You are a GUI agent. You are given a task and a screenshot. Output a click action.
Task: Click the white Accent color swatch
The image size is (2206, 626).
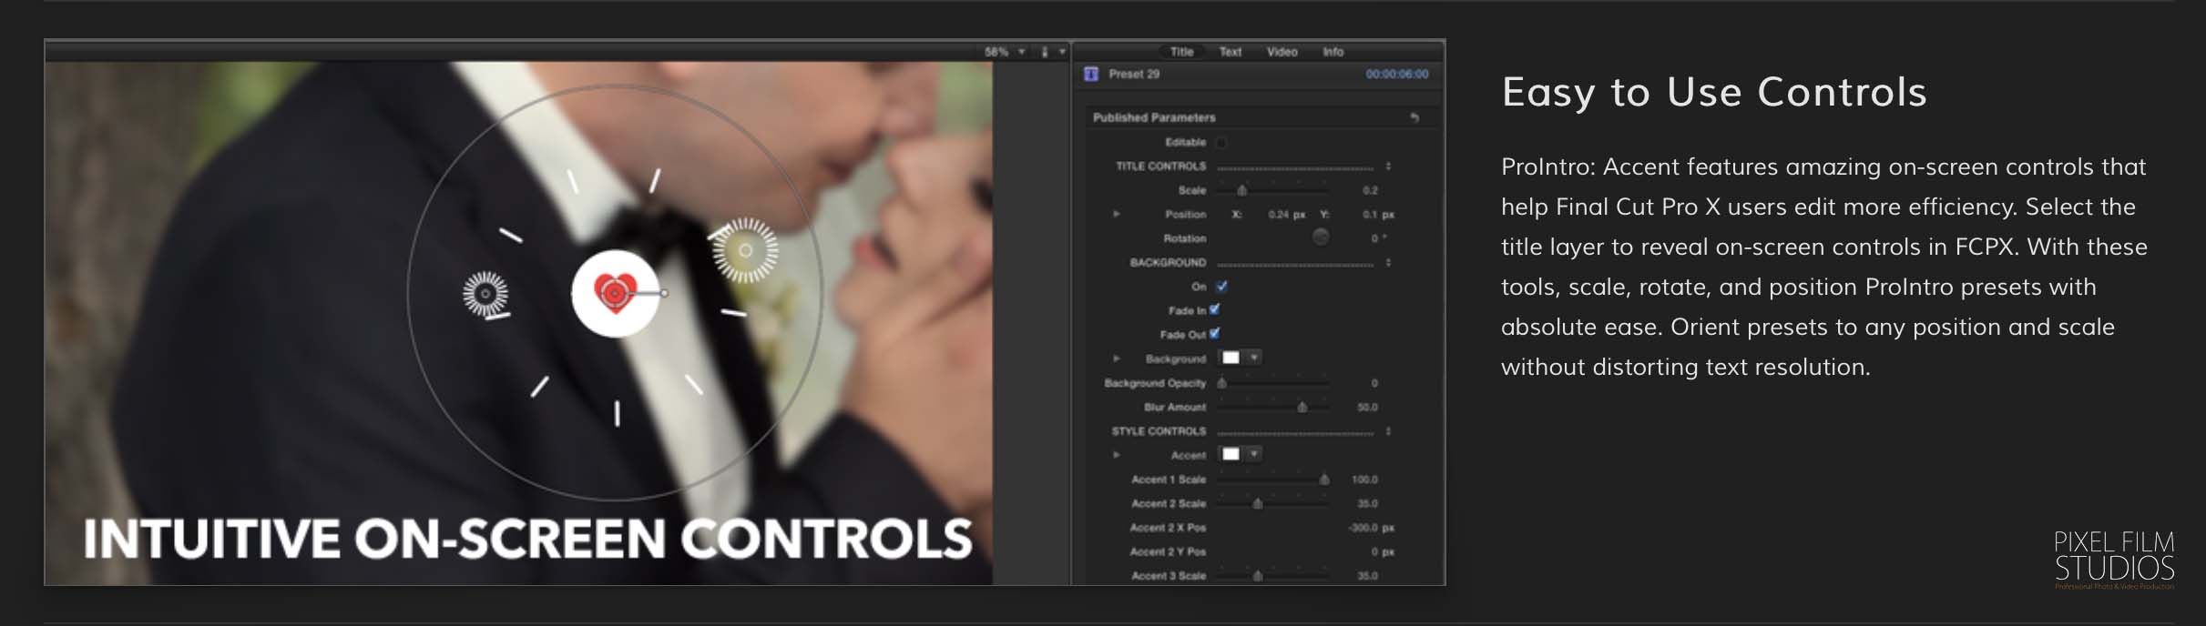click(1231, 454)
